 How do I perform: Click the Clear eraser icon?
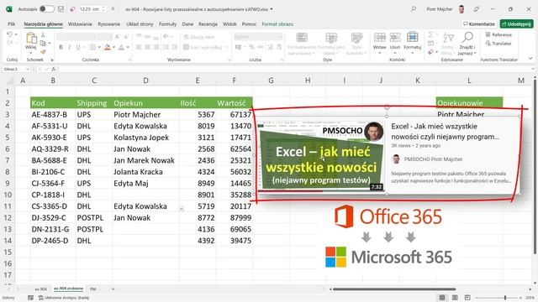[430, 52]
